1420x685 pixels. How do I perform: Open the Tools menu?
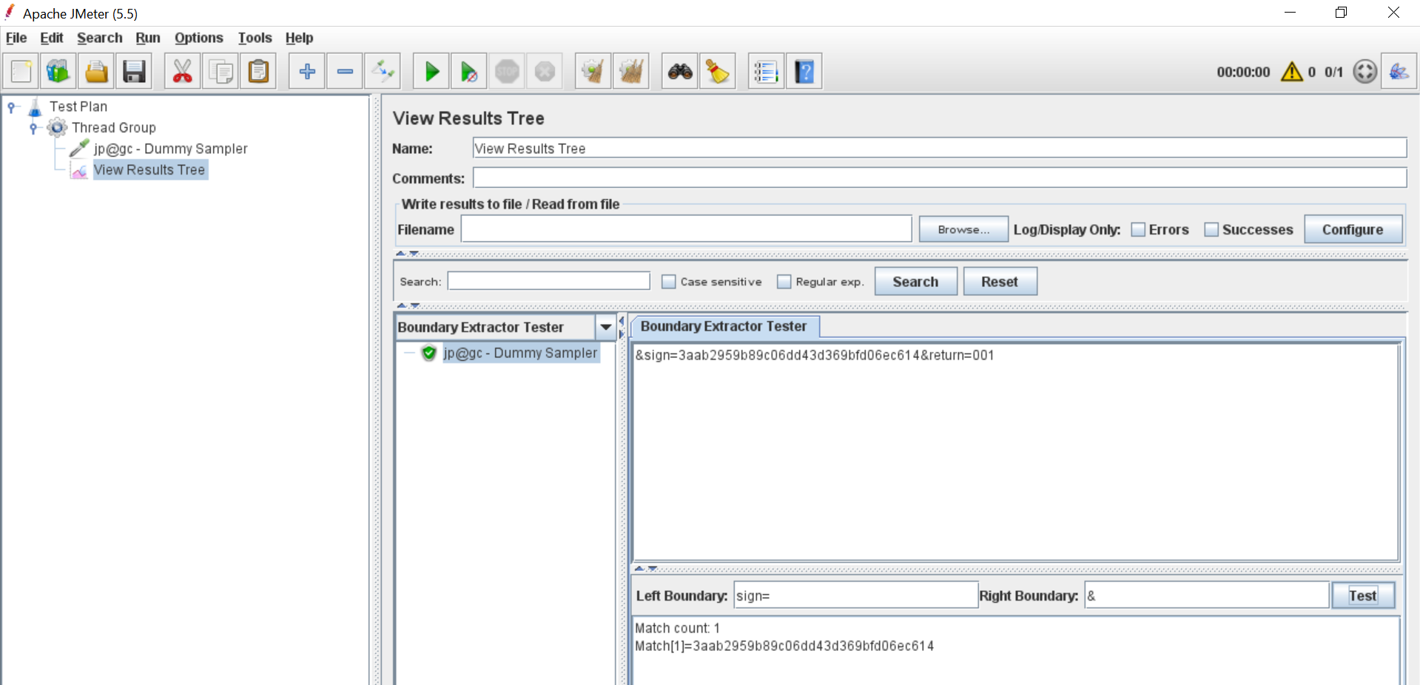pos(255,38)
